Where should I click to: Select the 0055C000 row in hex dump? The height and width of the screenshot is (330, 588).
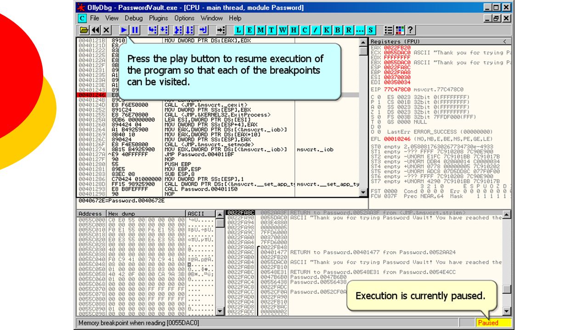click(x=146, y=220)
